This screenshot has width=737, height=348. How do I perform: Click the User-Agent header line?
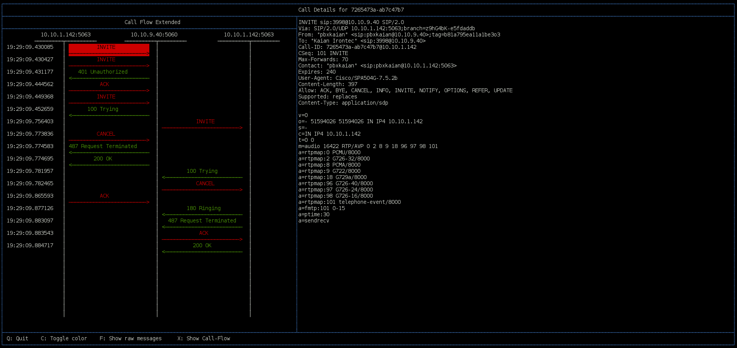click(x=348, y=78)
